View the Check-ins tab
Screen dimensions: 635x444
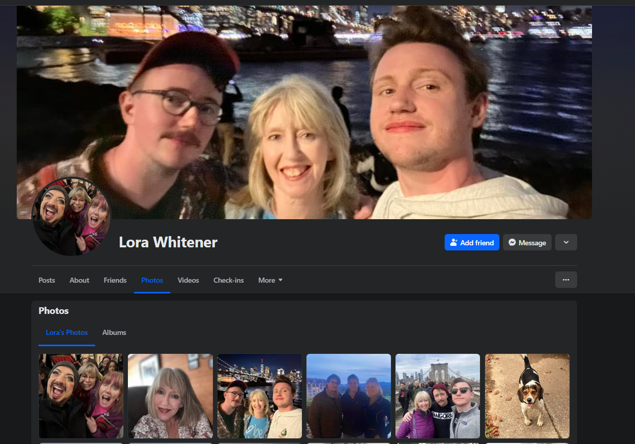pyautogui.click(x=229, y=280)
